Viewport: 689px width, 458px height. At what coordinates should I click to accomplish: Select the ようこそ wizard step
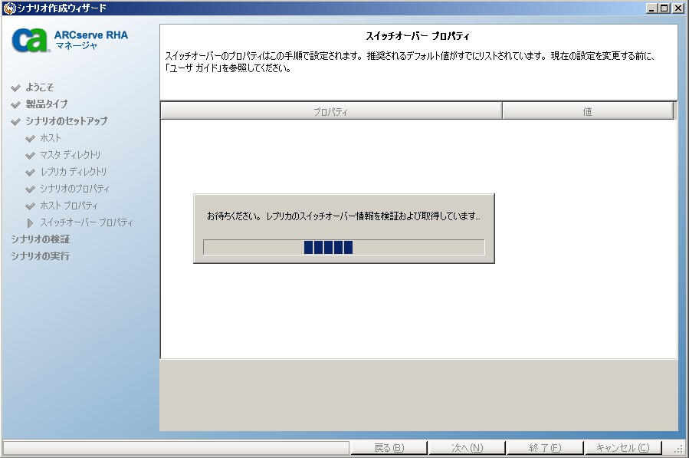pos(40,87)
